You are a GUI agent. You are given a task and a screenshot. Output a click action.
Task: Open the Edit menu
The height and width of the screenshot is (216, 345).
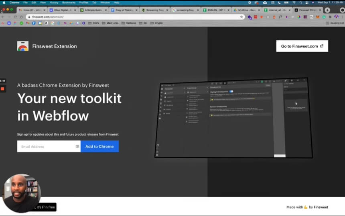coord(34,3)
